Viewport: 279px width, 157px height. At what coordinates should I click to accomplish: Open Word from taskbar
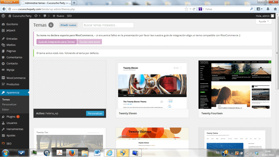pos(97,153)
